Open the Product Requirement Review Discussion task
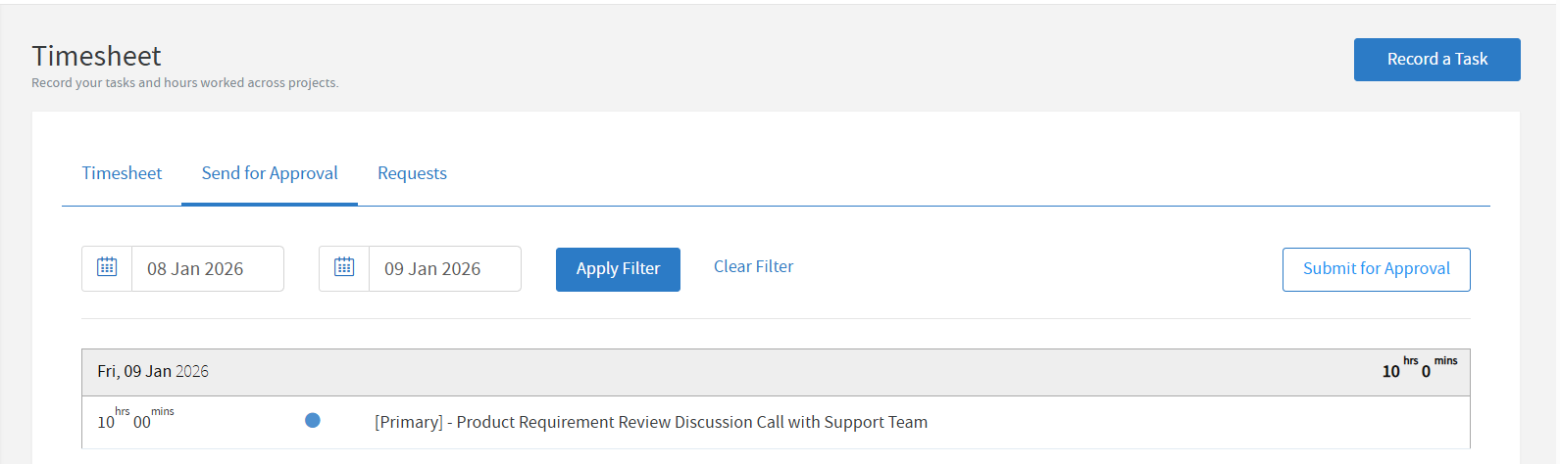Image resolution: width=1560 pixels, height=464 pixels. coord(651,422)
